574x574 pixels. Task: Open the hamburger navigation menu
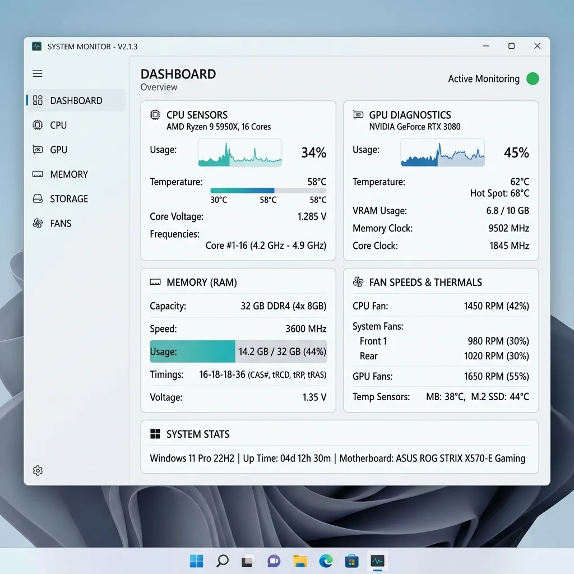click(38, 73)
